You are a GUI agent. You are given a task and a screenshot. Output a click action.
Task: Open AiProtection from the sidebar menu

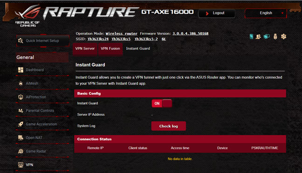coord(42,97)
